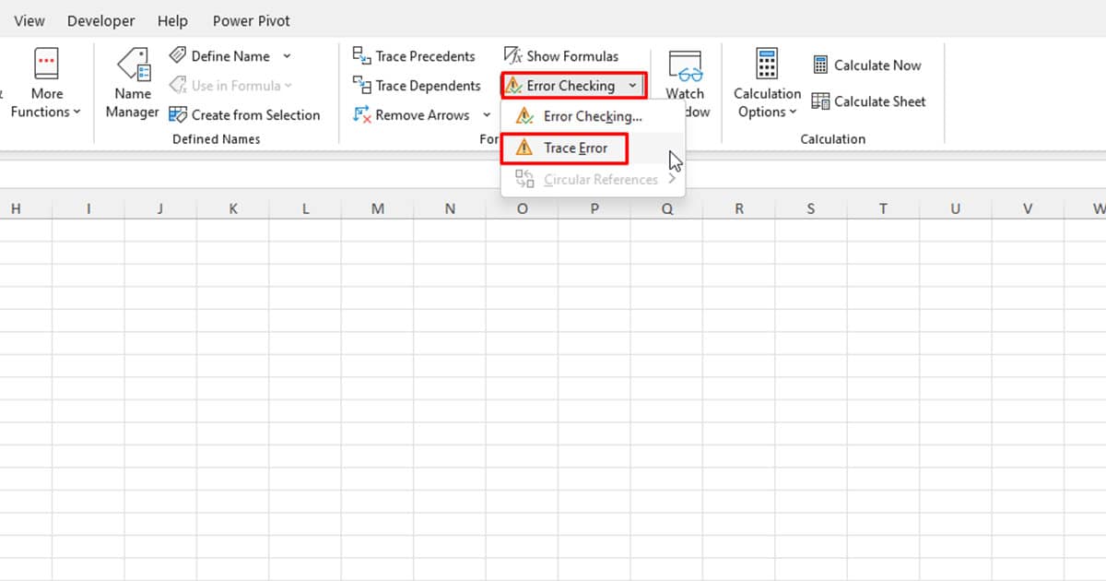Open the Name Manager
The width and height of the screenshot is (1106, 581).
(x=132, y=88)
